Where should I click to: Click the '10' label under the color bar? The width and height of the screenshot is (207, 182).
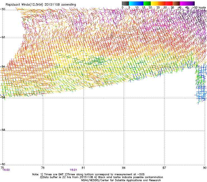pyautogui.click(x=137, y=8)
